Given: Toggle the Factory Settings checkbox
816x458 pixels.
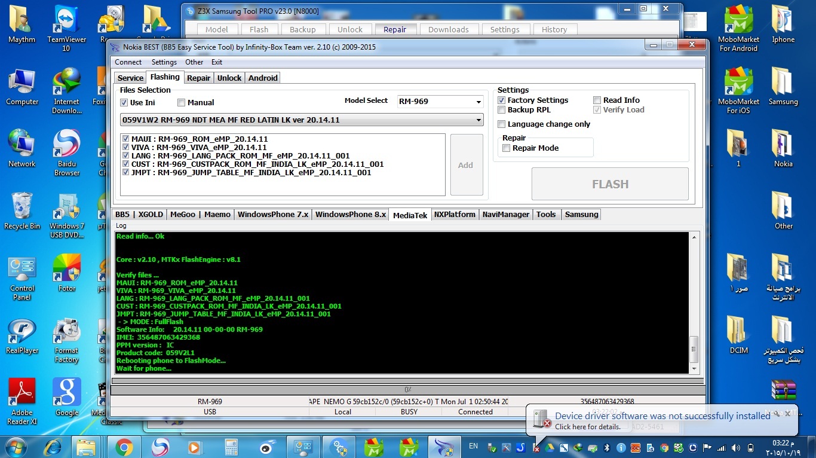Looking at the screenshot, I should 502,100.
